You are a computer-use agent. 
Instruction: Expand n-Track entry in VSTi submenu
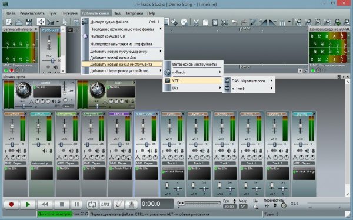[x=271, y=88]
